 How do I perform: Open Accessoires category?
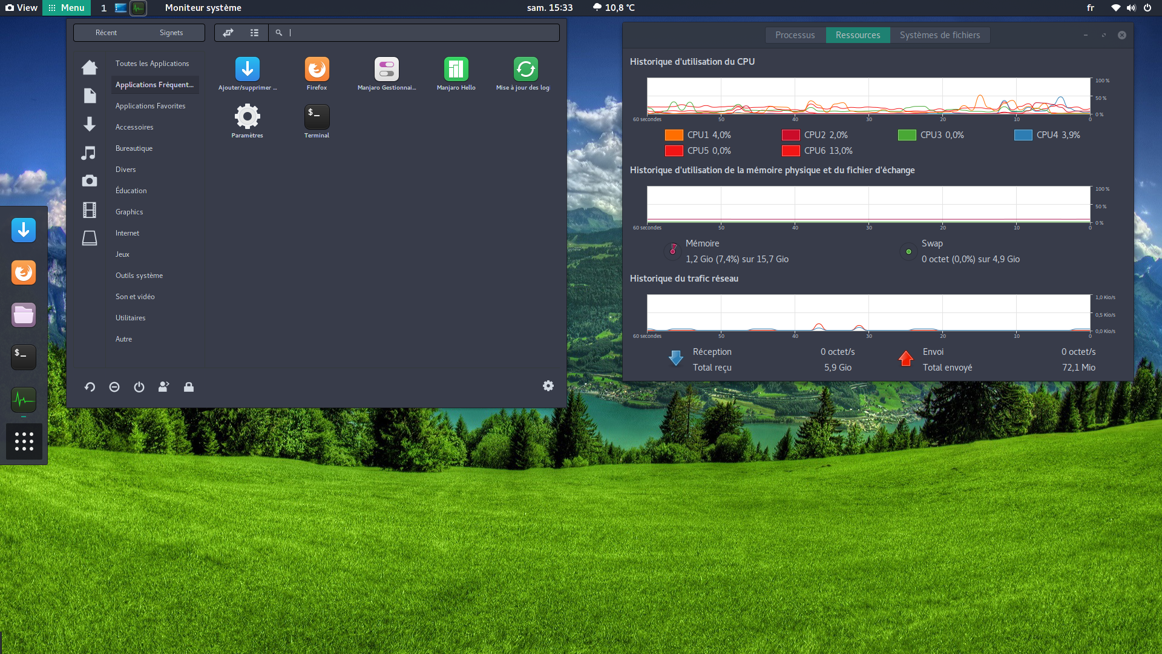point(134,127)
